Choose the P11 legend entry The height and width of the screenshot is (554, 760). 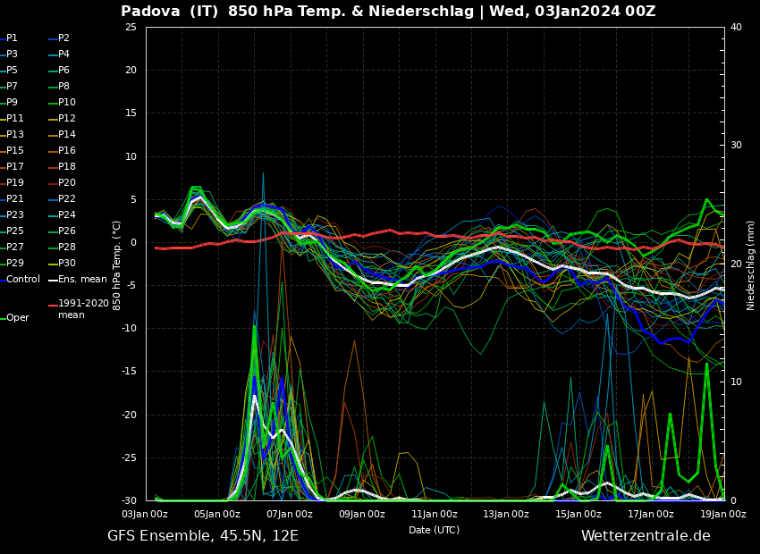click(12, 118)
